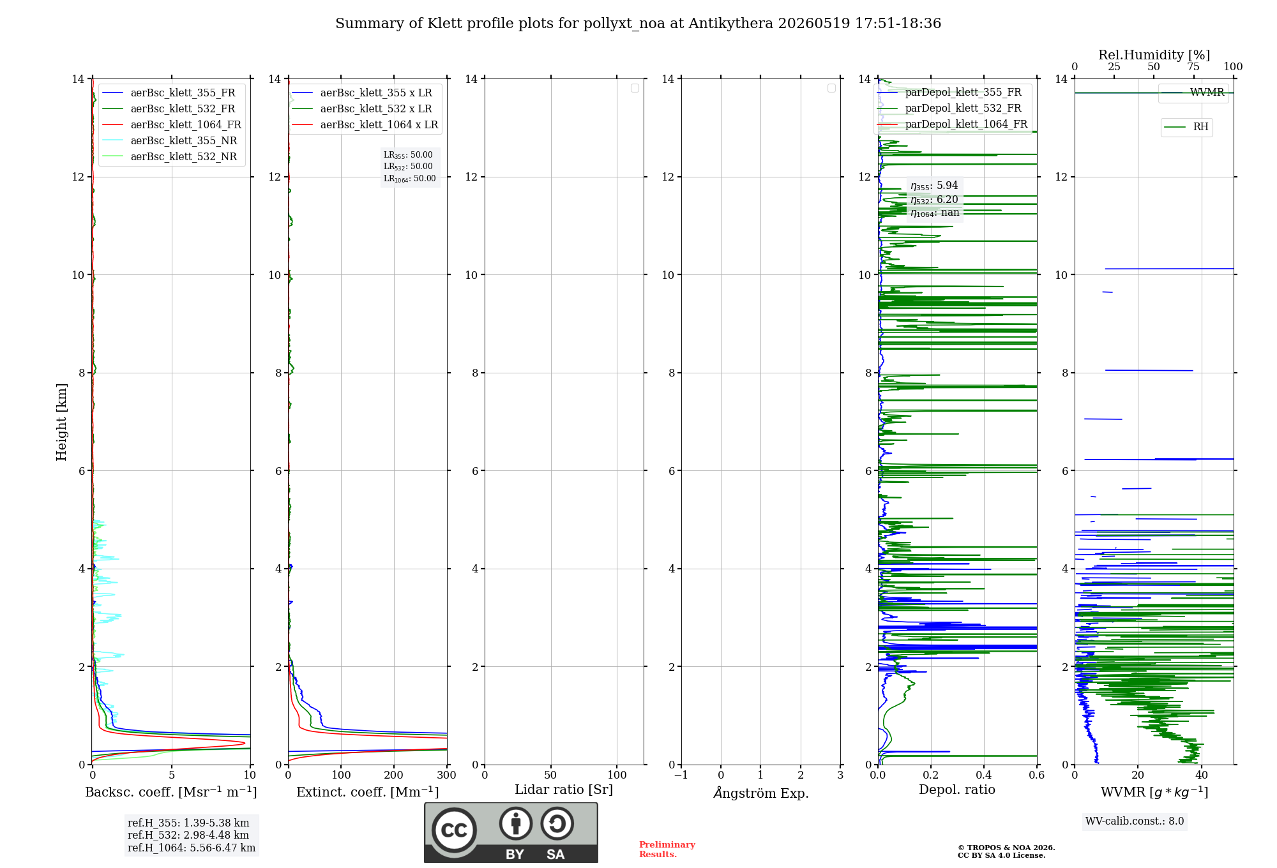Click the 'Lidar ratio [Sr]' axis label
Screen dimensions: 1277x868
click(564, 790)
